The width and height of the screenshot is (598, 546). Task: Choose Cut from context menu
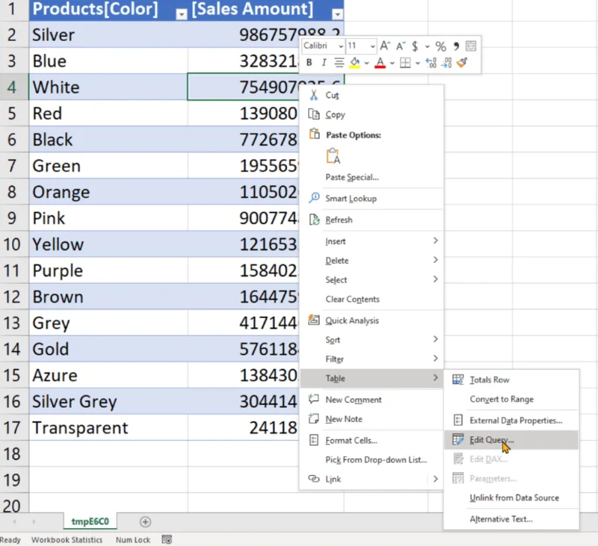pos(372,96)
